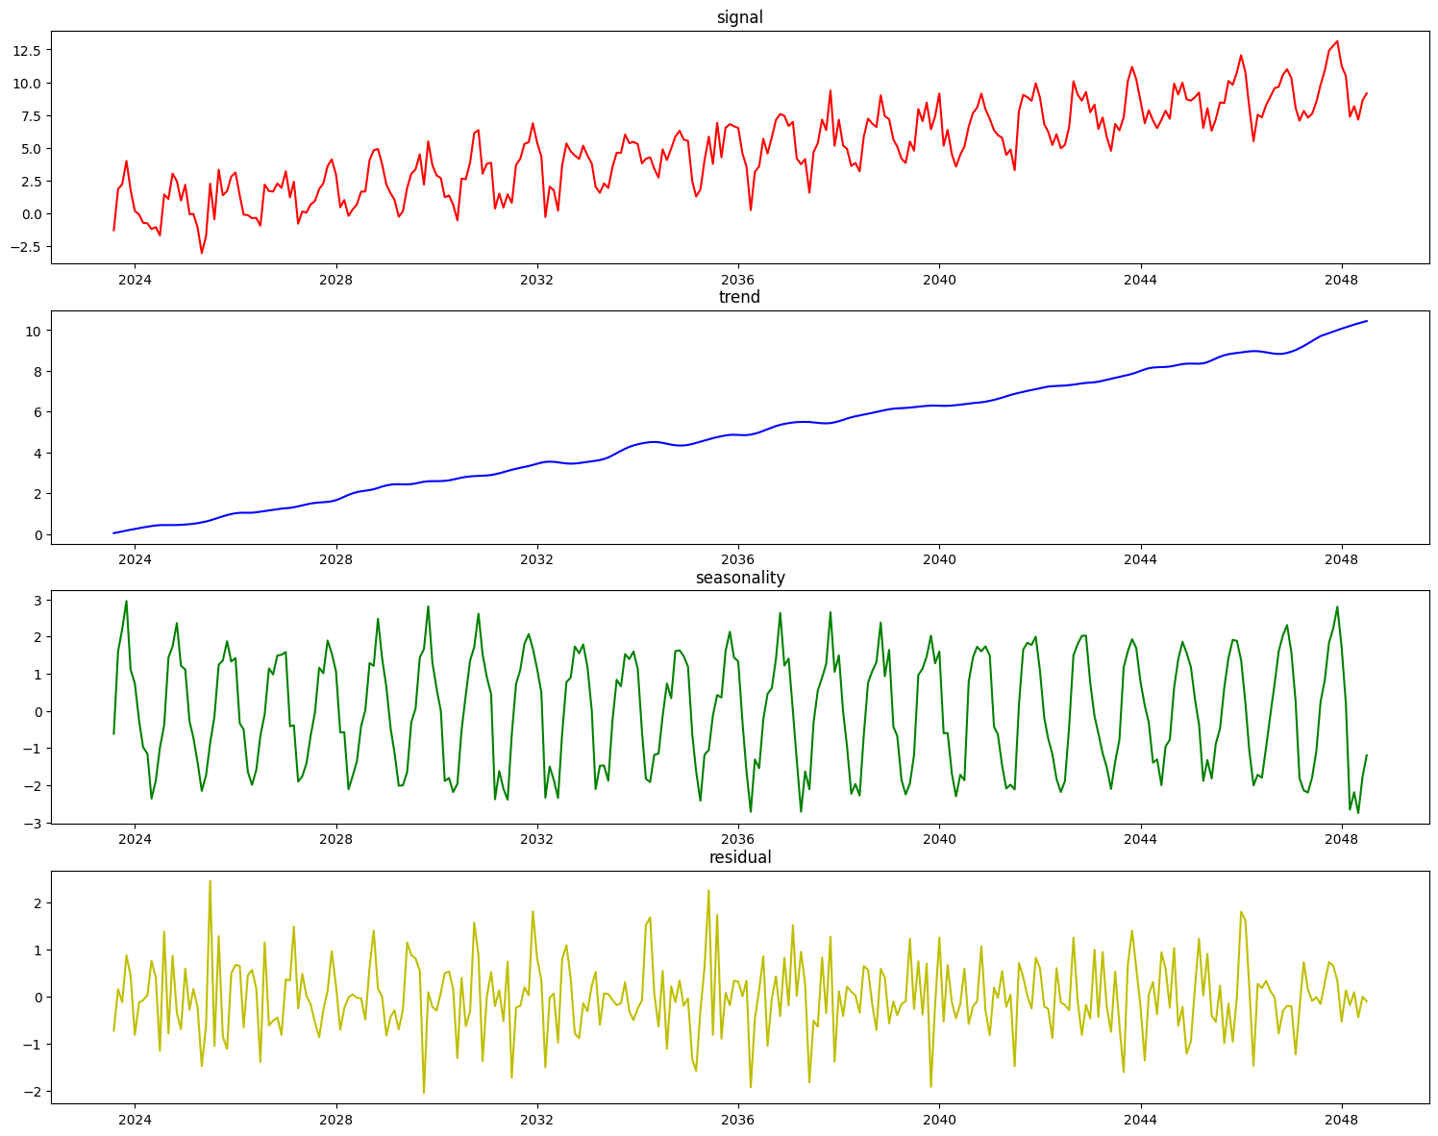This screenshot has width=1438, height=1136.
Task: Click the 2024 x-axis tick under signal plot
Action: coord(135,280)
